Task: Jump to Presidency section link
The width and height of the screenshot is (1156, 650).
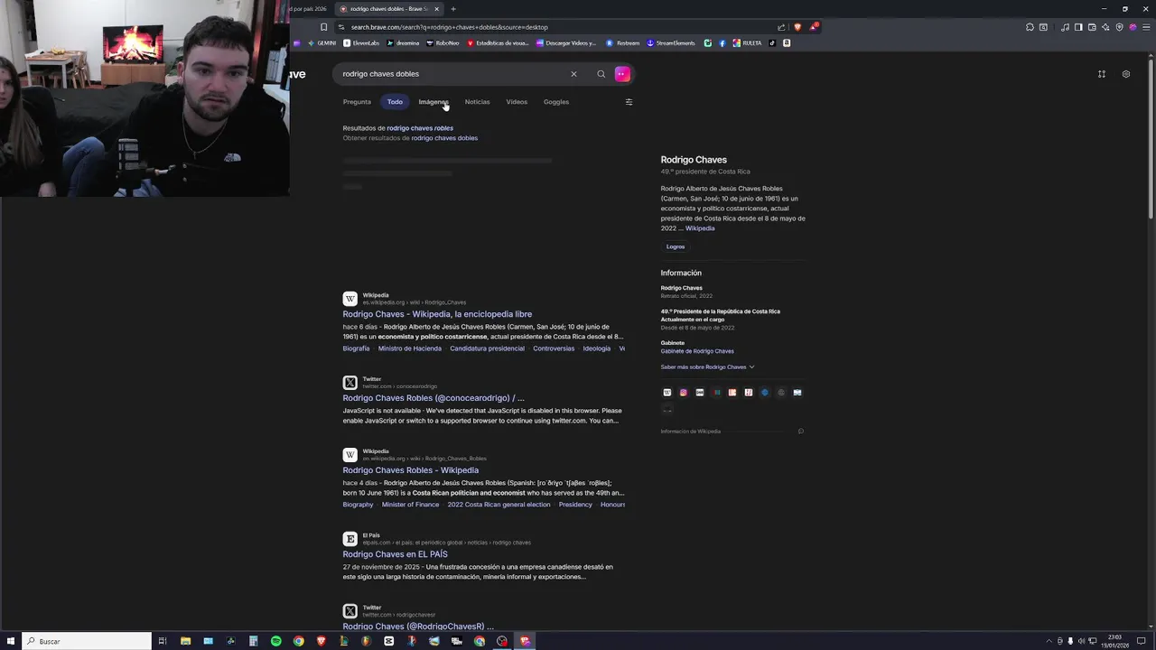Action: point(575,505)
